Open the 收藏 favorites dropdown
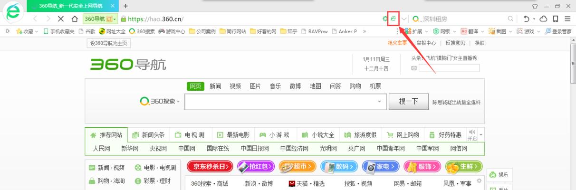 click(28, 31)
